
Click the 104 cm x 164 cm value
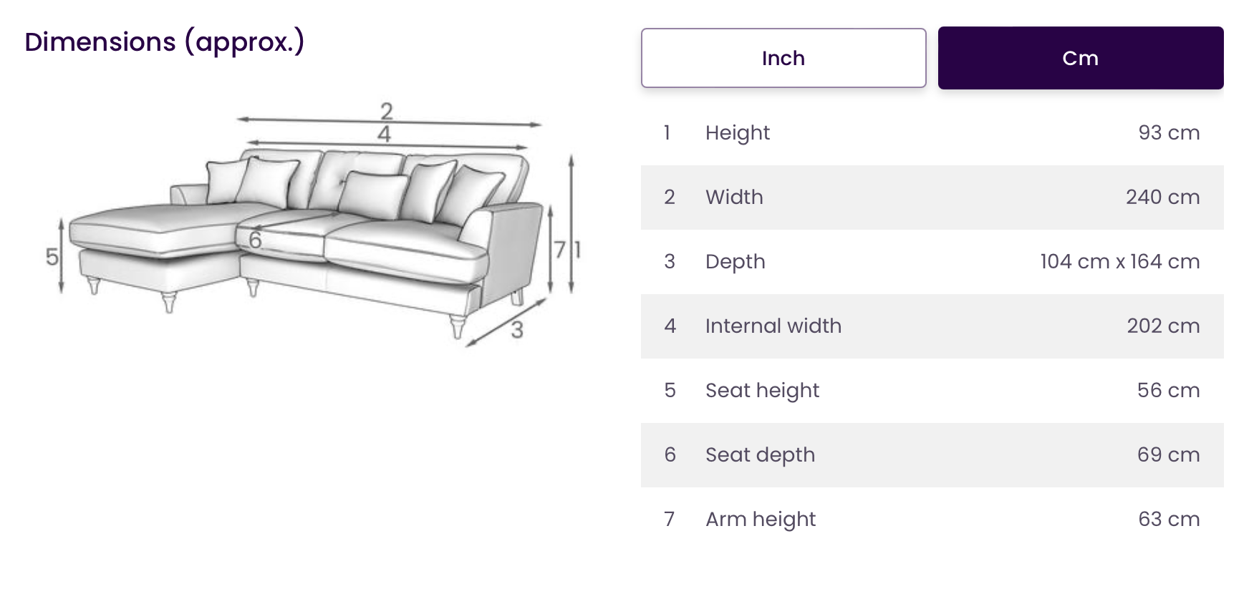click(1120, 261)
